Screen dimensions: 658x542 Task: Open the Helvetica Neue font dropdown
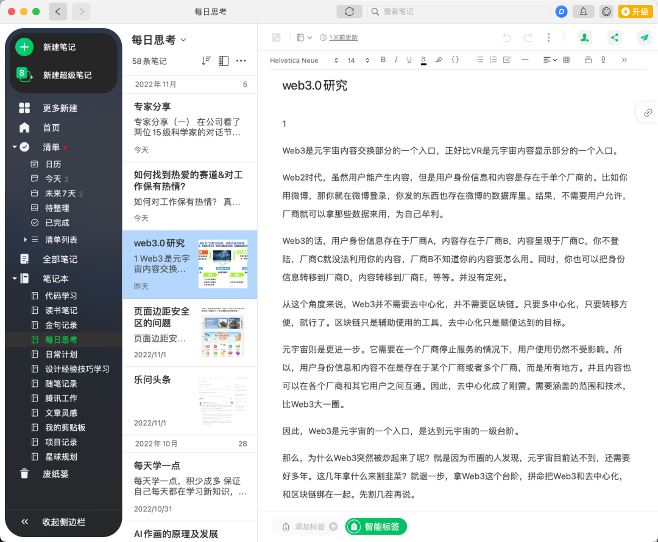[x=304, y=60]
